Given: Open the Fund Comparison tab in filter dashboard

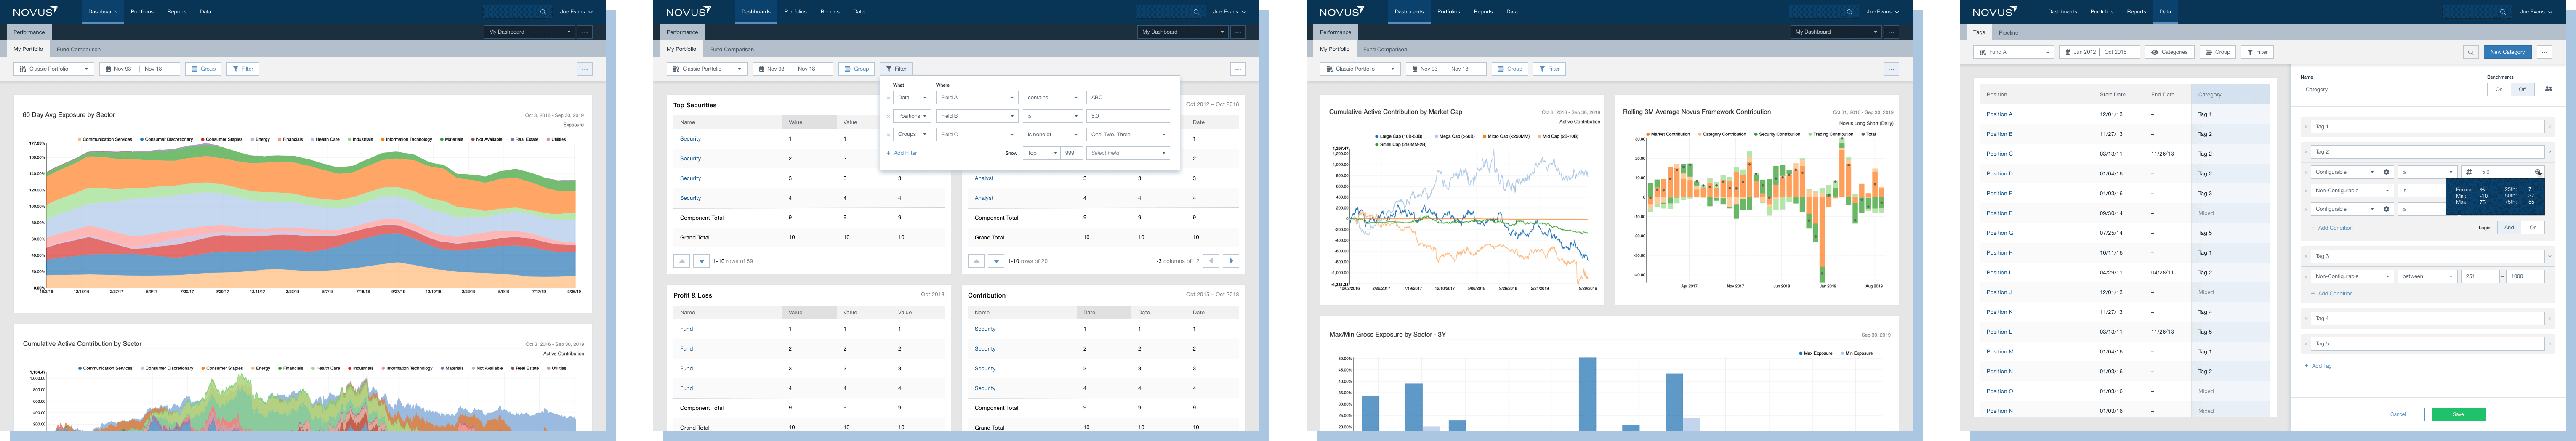Looking at the screenshot, I should point(731,49).
